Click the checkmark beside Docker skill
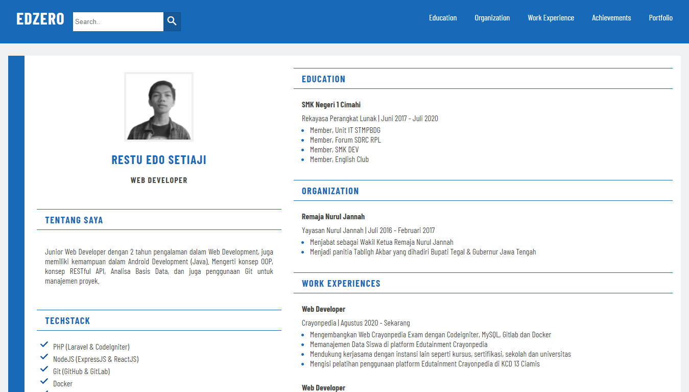This screenshot has height=392, width=689. point(44,381)
